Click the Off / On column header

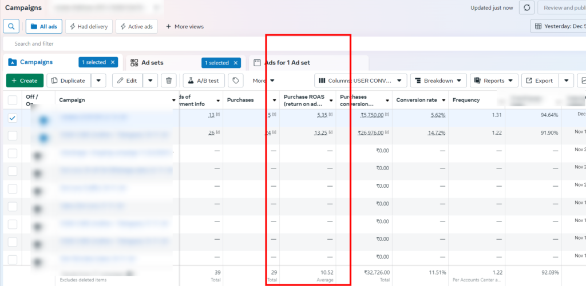[x=32, y=100]
